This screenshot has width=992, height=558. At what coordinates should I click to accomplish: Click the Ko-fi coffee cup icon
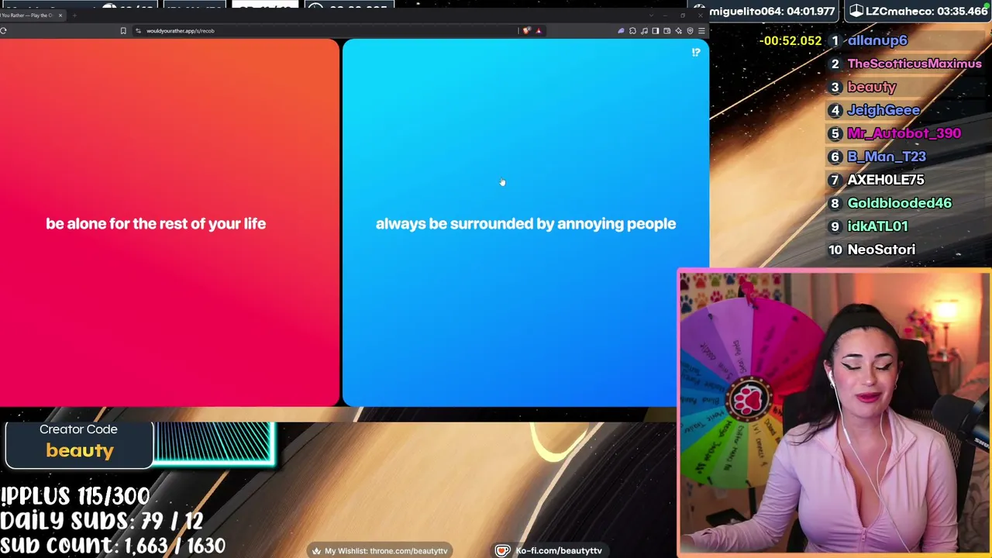pyautogui.click(x=503, y=551)
